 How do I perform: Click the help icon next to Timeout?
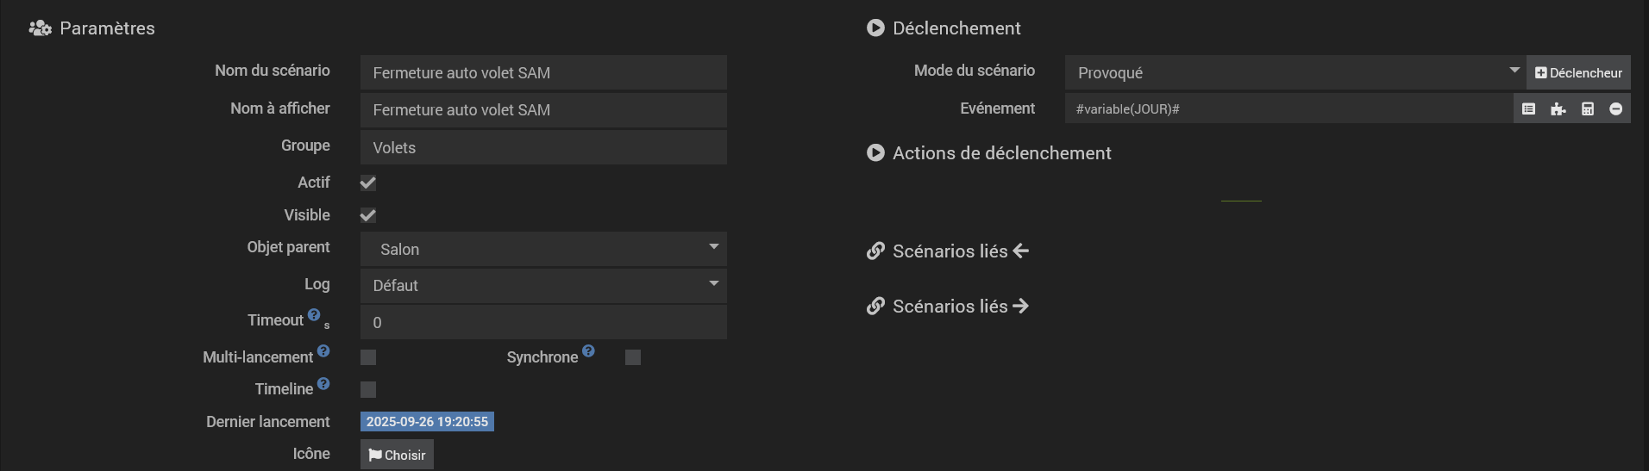[314, 315]
